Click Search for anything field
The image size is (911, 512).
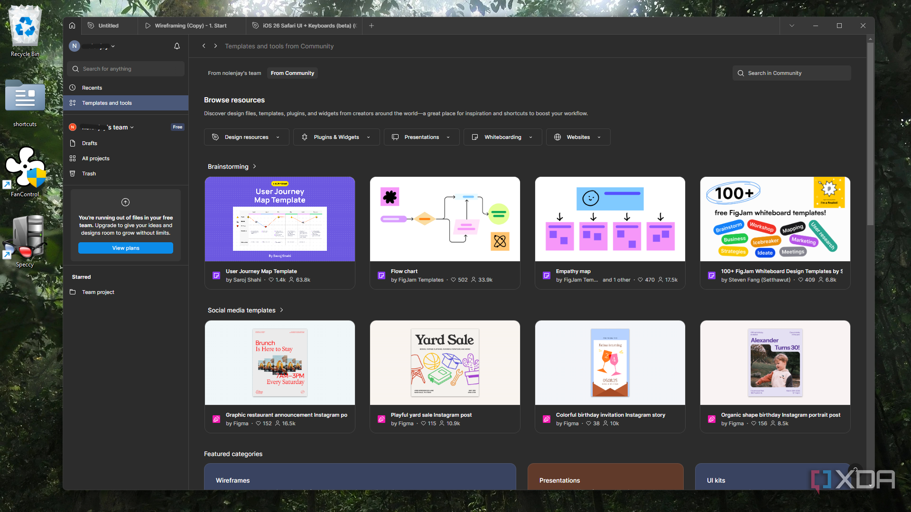coord(126,69)
